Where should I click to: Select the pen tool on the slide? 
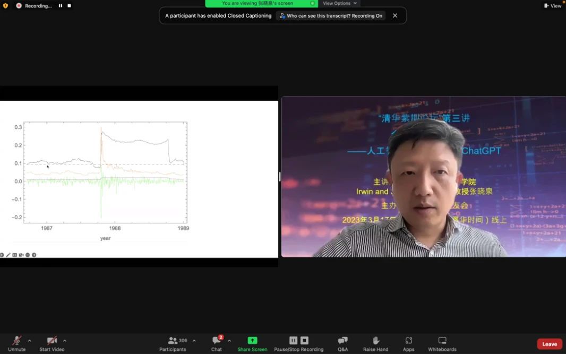(8, 255)
